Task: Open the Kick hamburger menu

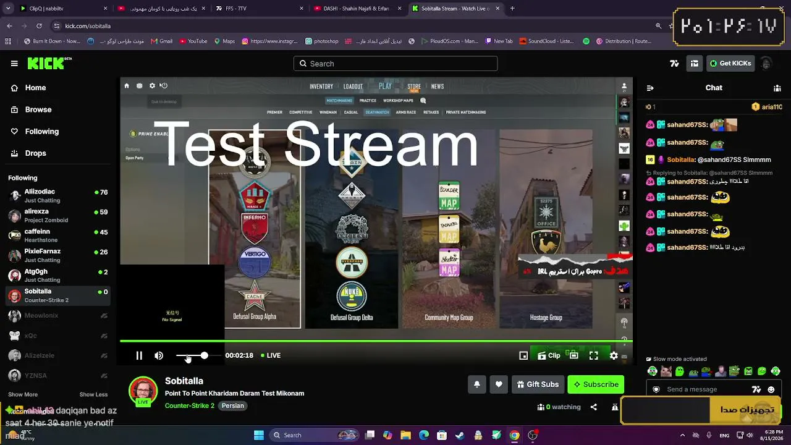Action: tap(14, 64)
